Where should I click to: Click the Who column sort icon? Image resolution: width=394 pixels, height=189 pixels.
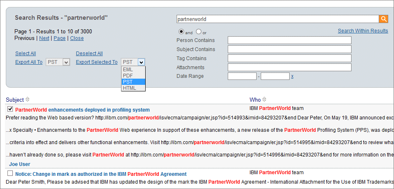coord(264,100)
